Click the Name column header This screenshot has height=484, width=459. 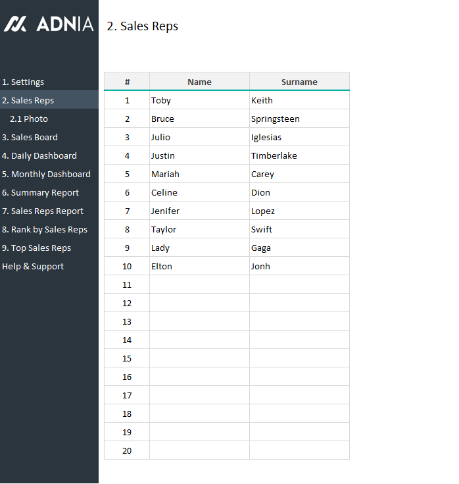click(199, 82)
